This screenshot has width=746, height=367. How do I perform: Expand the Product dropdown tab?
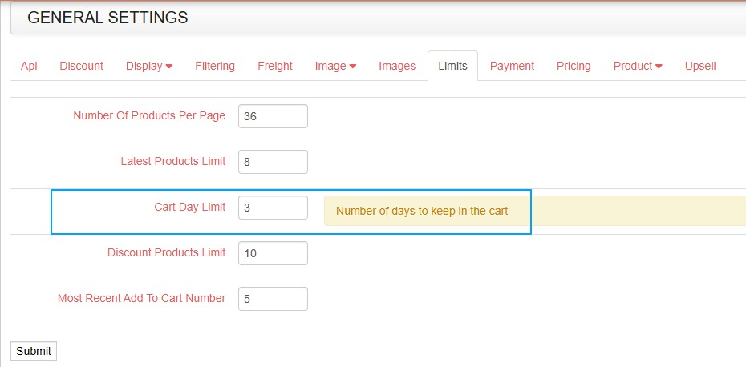pyautogui.click(x=638, y=66)
